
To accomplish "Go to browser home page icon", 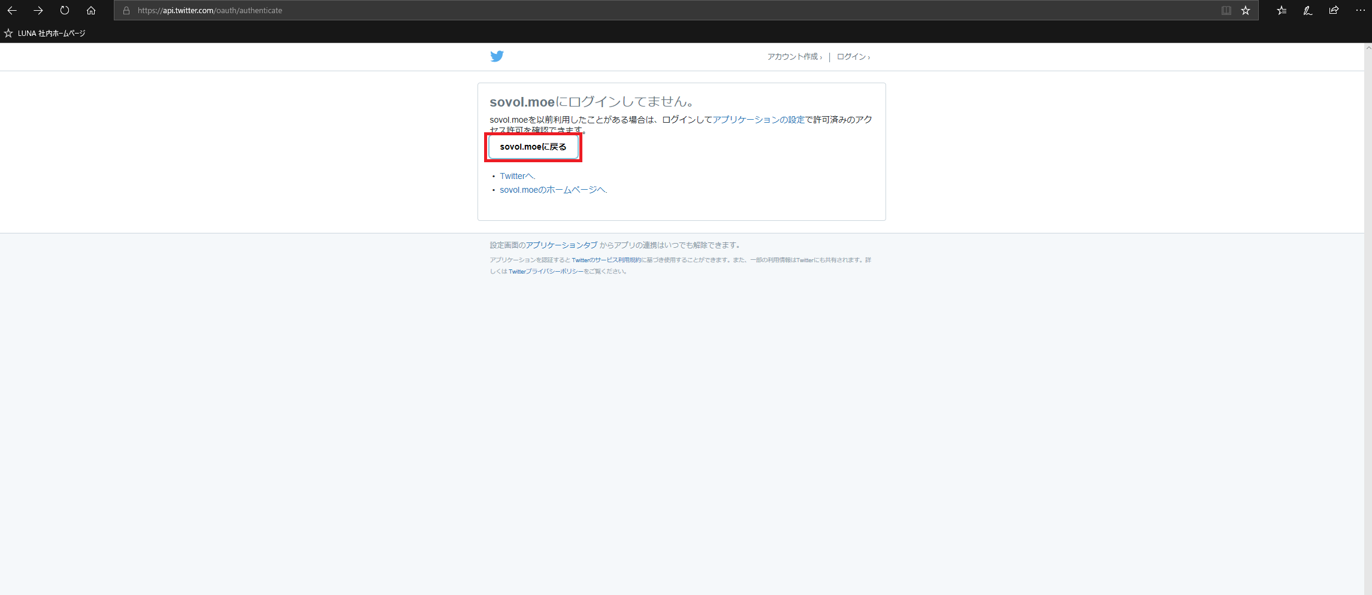I will tap(91, 10).
